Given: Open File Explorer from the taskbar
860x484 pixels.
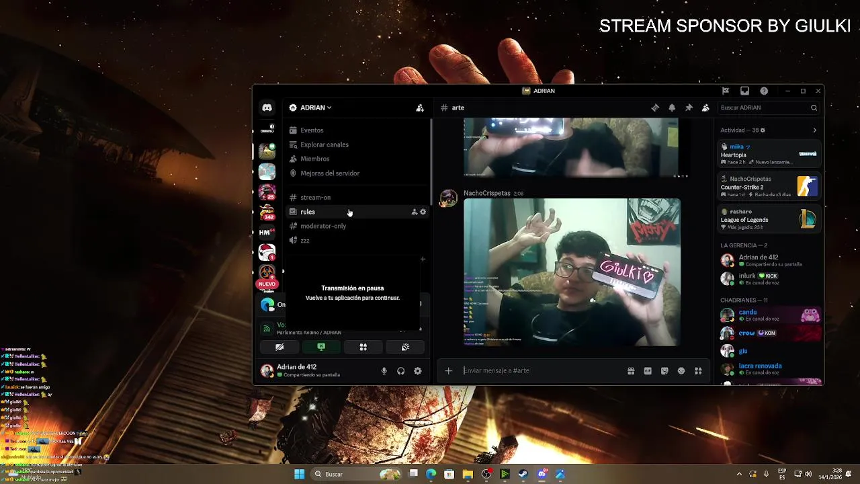Looking at the screenshot, I should (x=468, y=474).
